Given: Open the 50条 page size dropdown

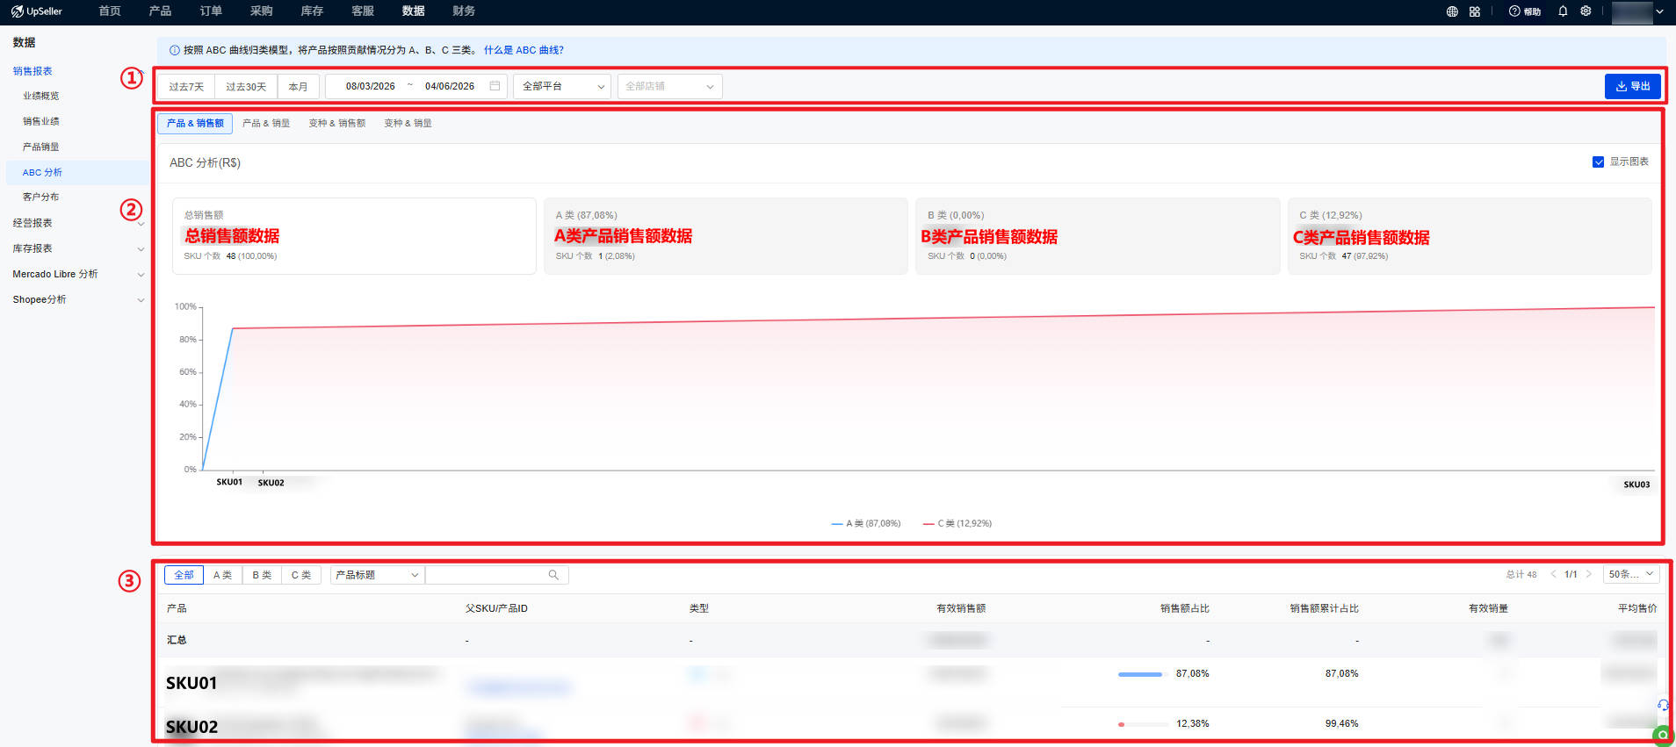Looking at the screenshot, I should [x=1631, y=574].
